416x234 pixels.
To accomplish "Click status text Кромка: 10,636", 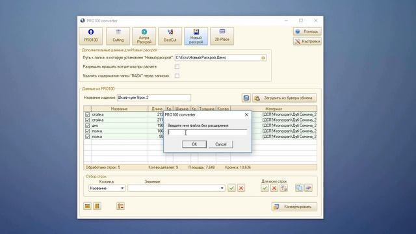I will [238, 168].
